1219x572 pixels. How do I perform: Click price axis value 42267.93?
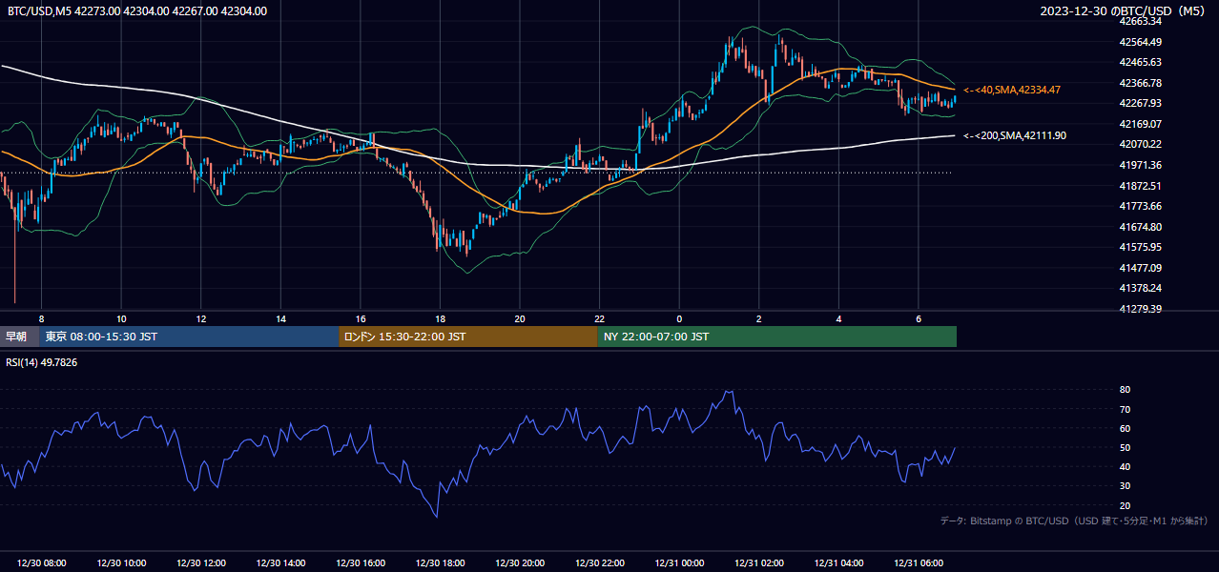pyautogui.click(x=1141, y=103)
